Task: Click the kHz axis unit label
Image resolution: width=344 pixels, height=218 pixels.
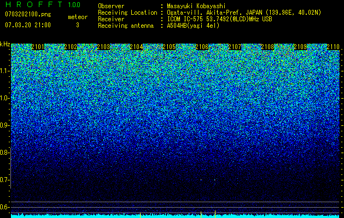Action: coord(5,44)
